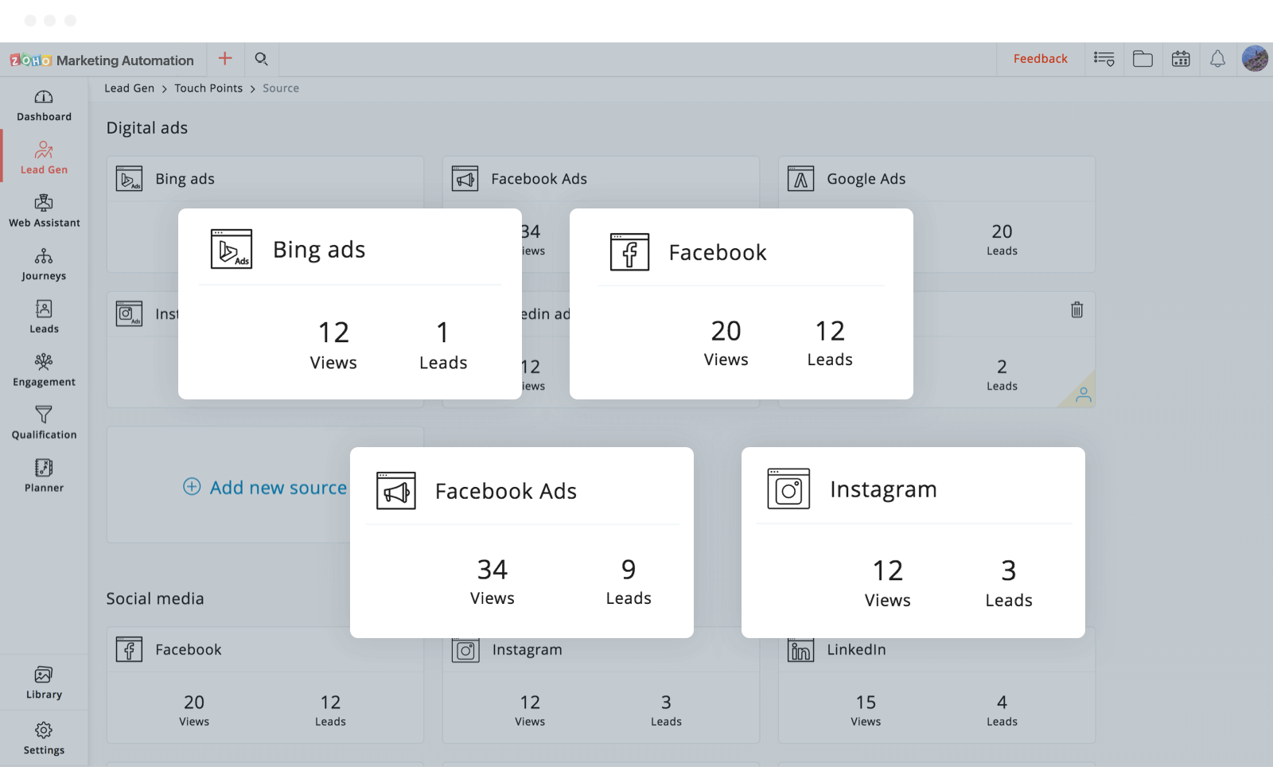Click the folder icon in header
This screenshot has height=767, width=1273.
pos(1143,59)
